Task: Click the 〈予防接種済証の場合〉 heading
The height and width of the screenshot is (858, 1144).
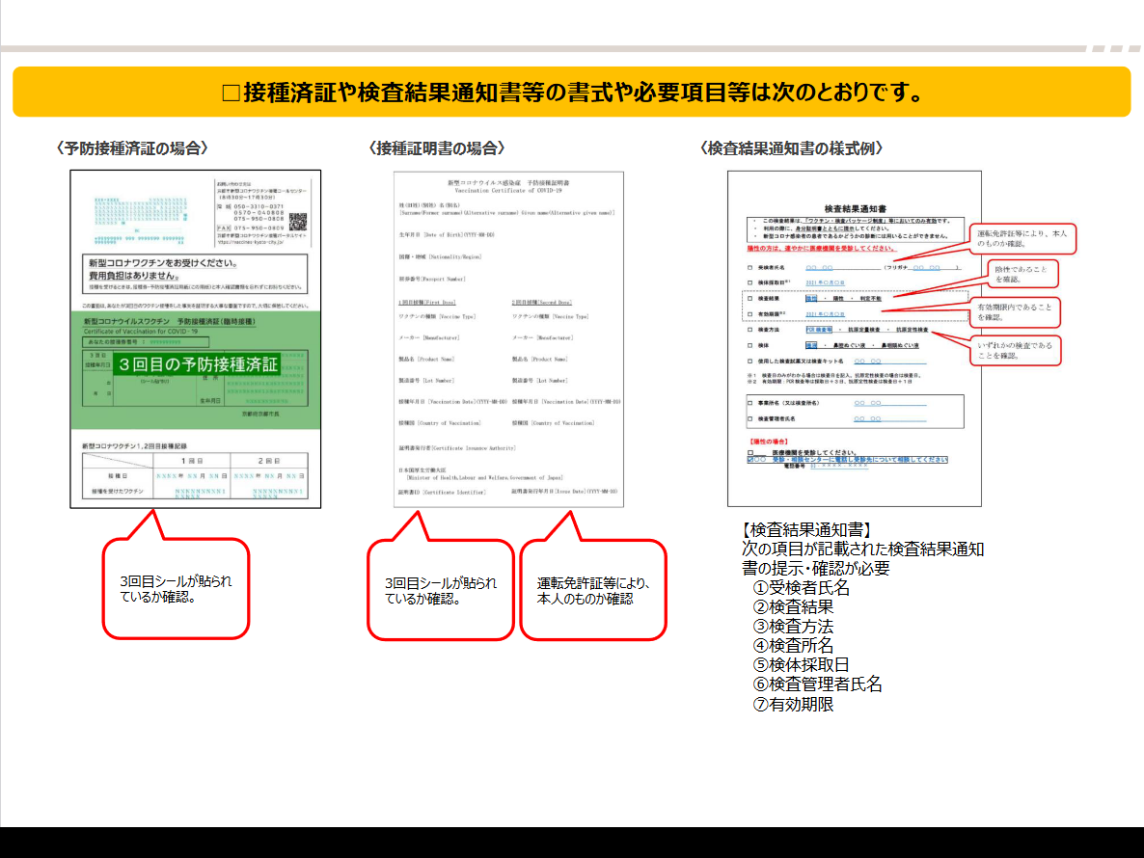Action: (132, 148)
